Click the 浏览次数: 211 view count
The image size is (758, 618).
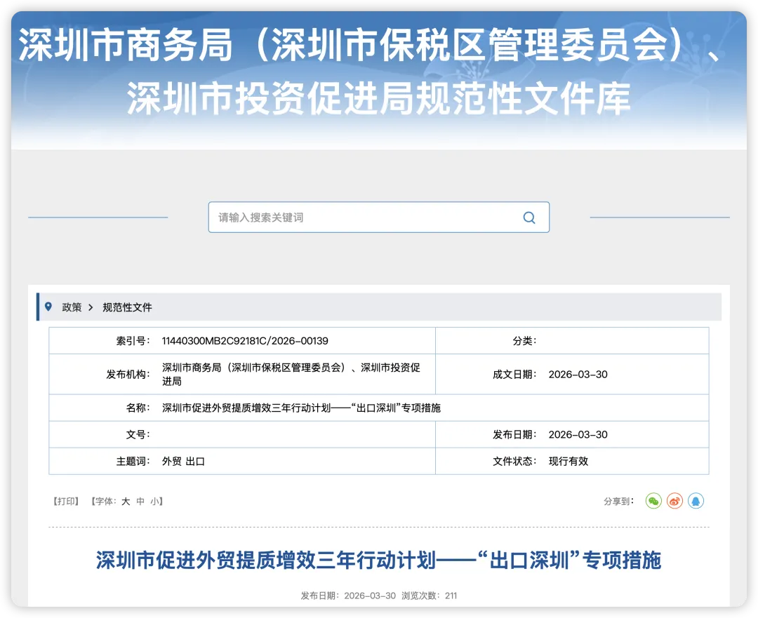(429, 596)
